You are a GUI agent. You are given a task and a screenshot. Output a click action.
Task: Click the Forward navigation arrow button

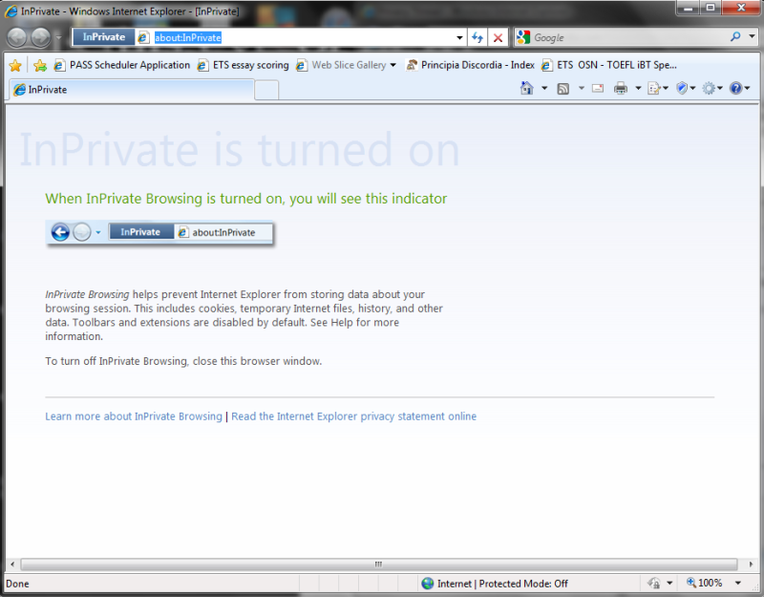coord(41,37)
